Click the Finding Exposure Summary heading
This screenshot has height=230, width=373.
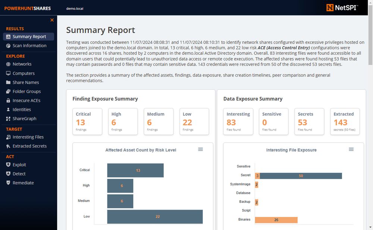[105, 99]
